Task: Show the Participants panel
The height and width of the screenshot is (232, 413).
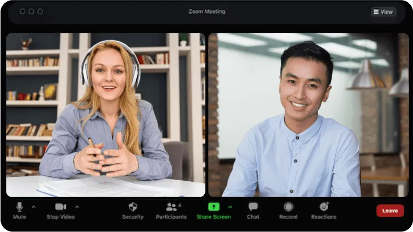Action: [x=171, y=207]
